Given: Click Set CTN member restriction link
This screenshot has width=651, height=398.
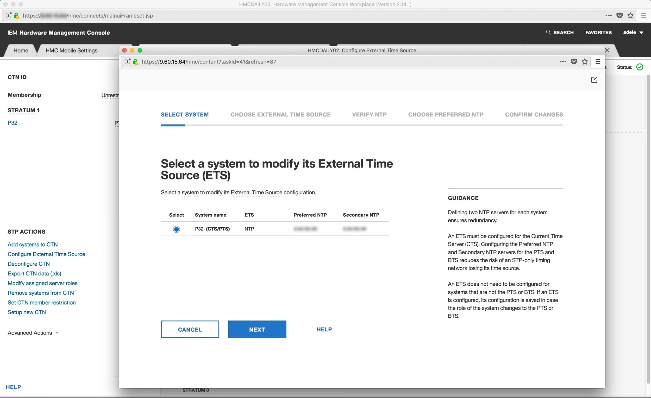Looking at the screenshot, I should pyautogui.click(x=42, y=303).
